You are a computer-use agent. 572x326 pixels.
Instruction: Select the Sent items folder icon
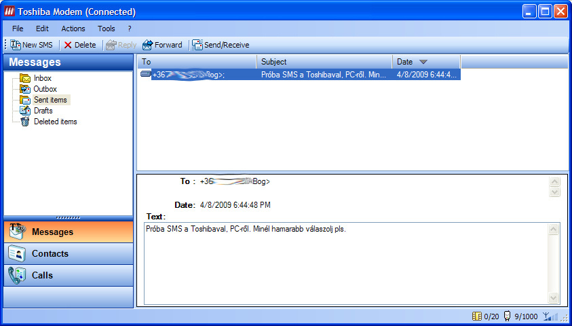[x=25, y=100]
